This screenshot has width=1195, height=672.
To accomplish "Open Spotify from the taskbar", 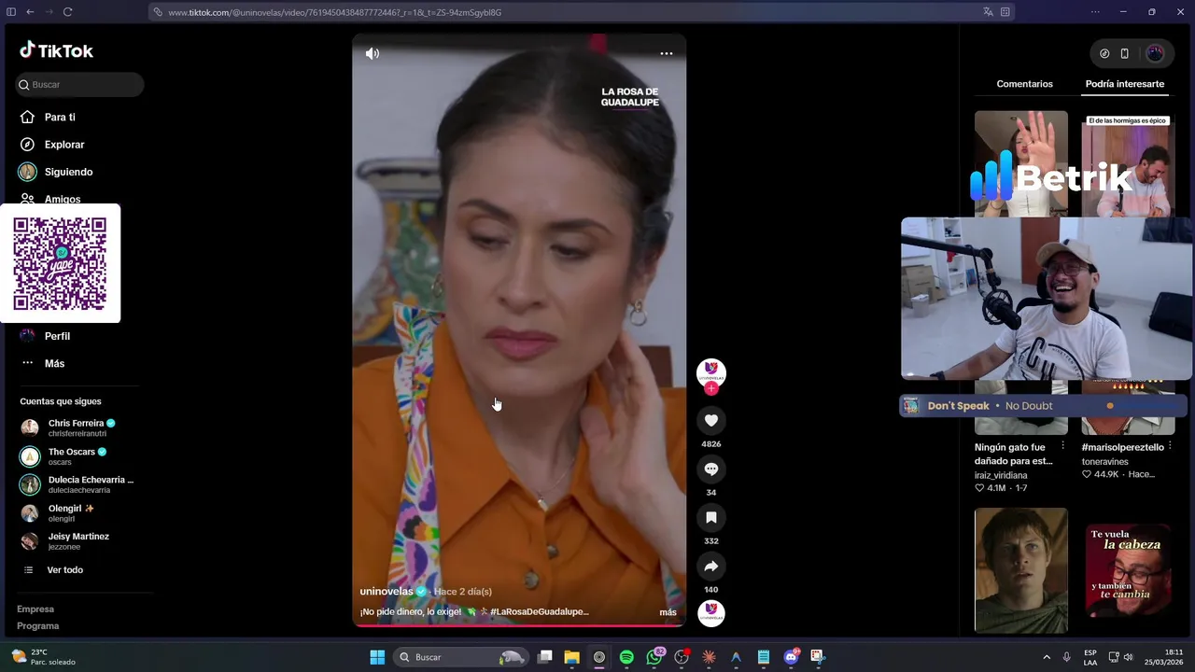I will pos(626,657).
